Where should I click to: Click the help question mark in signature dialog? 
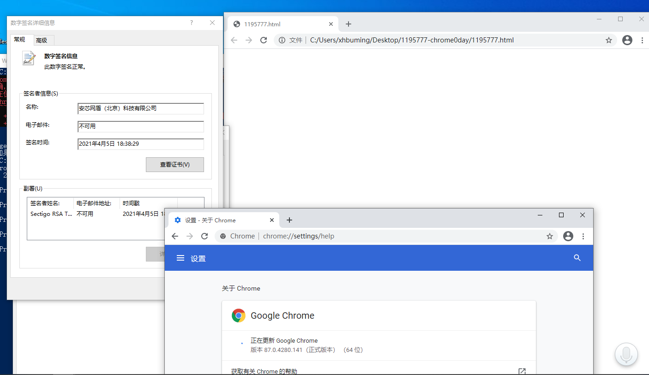click(x=192, y=23)
